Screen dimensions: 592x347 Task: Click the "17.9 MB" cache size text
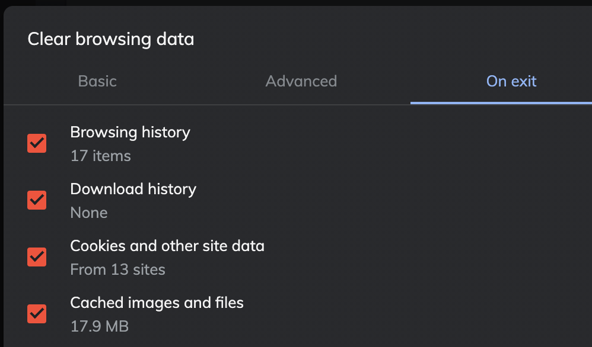(x=99, y=326)
